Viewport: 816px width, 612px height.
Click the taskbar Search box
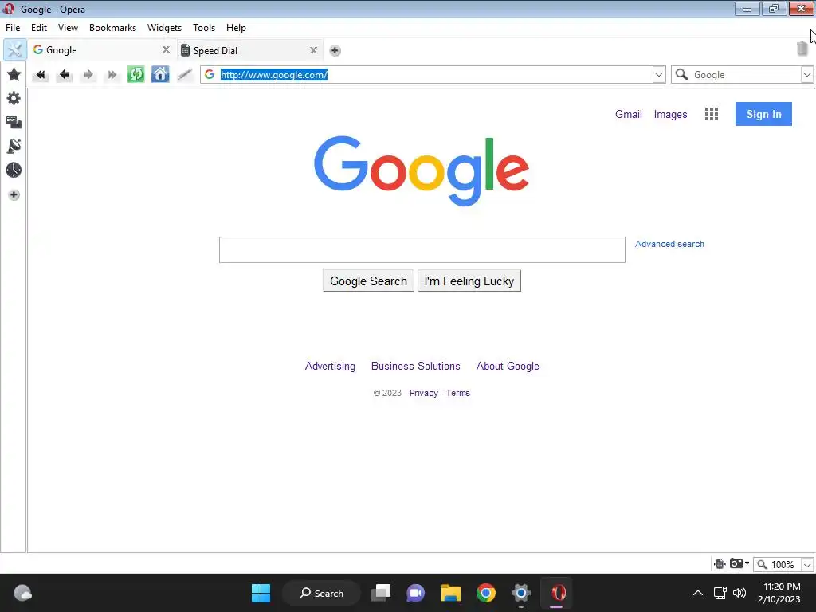322,593
